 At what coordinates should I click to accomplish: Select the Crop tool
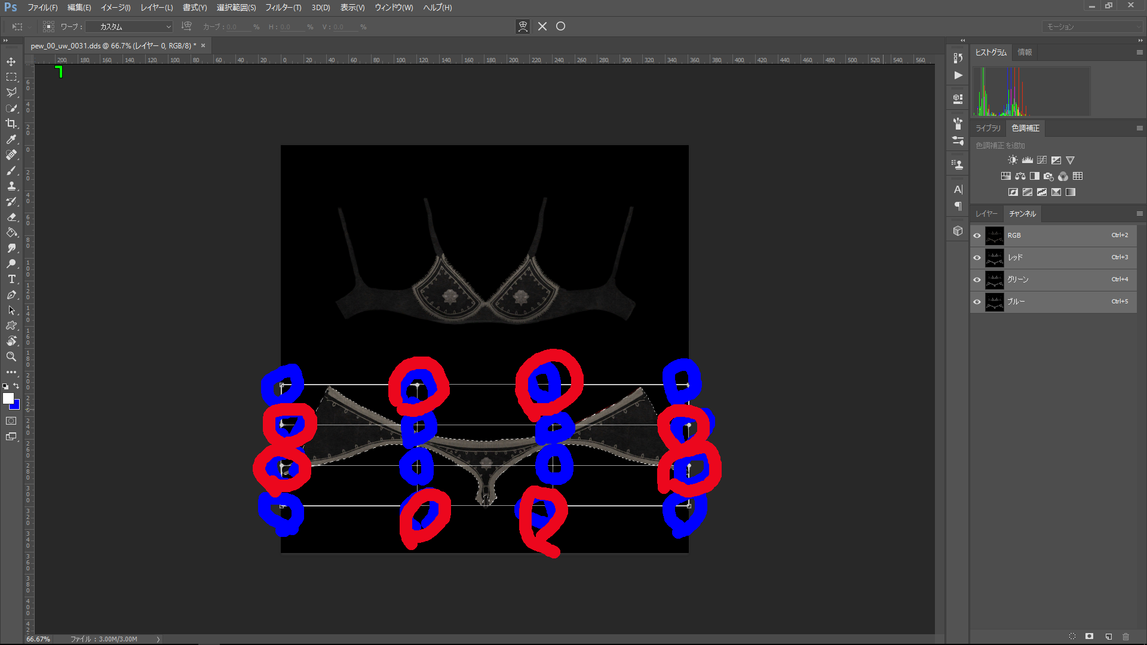(x=11, y=124)
